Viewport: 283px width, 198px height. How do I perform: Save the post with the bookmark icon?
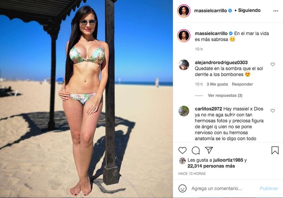[275, 150]
